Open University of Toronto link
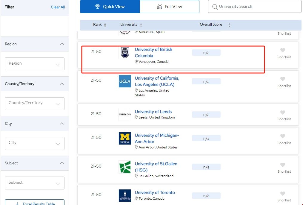The height and width of the screenshot is (205, 303). 155,192
